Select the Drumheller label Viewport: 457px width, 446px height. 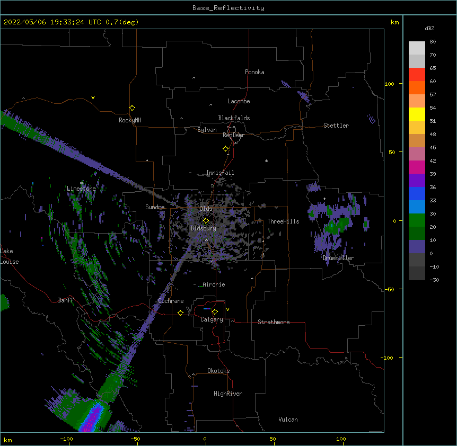click(338, 258)
